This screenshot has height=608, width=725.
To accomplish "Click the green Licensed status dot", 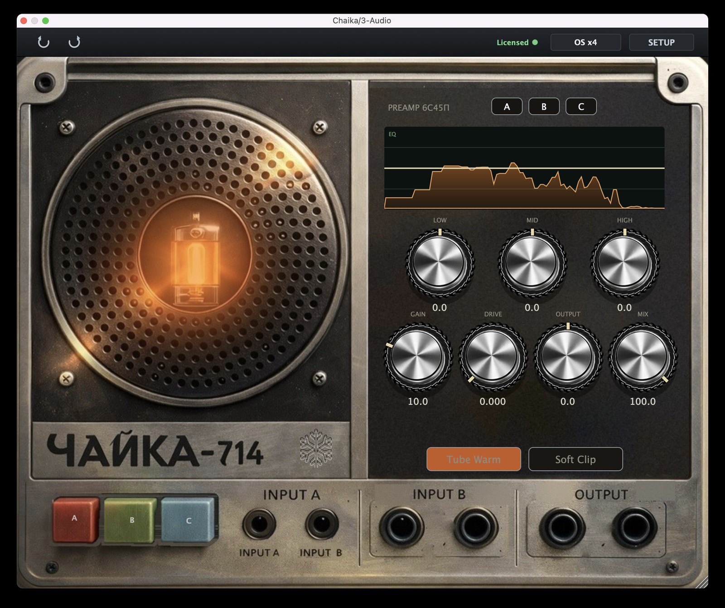I will [535, 42].
